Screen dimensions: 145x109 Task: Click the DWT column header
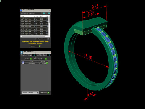pyautogui.click(x=42, y=16)
